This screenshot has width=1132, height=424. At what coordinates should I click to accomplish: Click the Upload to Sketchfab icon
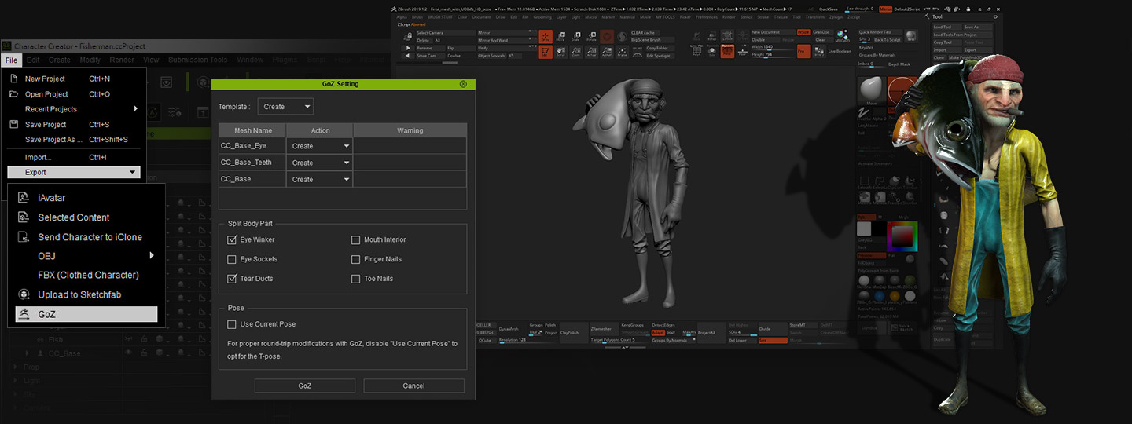point(24,294)
